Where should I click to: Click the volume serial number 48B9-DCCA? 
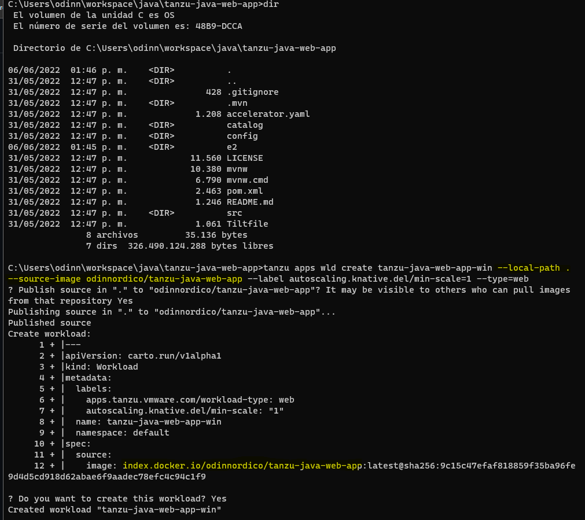(219, 26)
